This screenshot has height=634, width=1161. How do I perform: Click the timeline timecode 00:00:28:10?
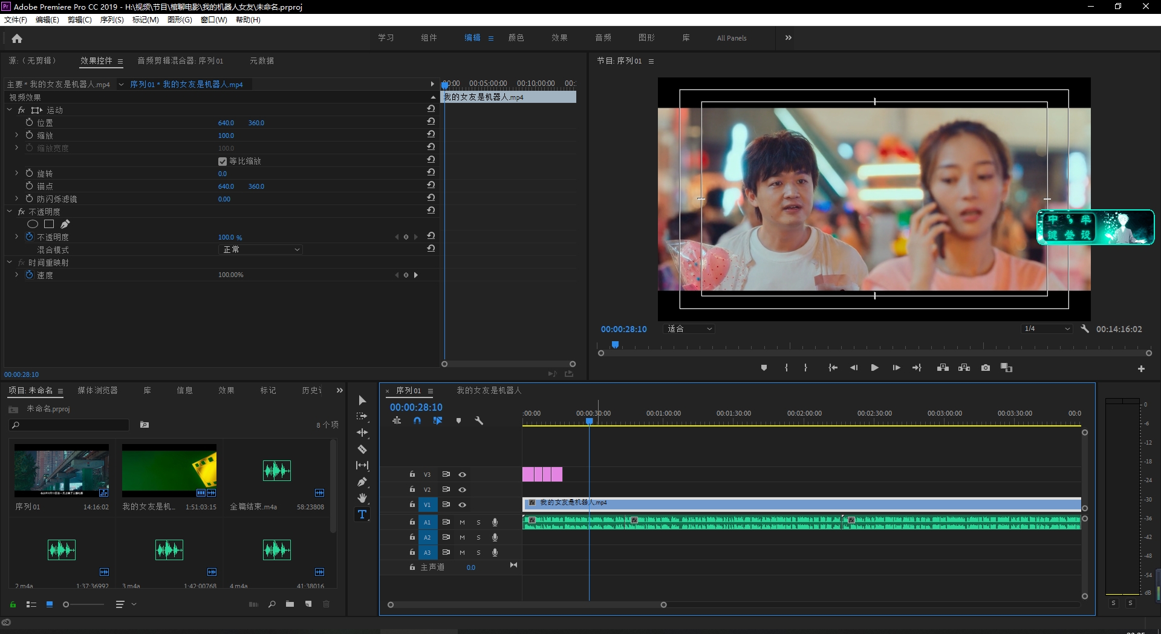(416, 407)
